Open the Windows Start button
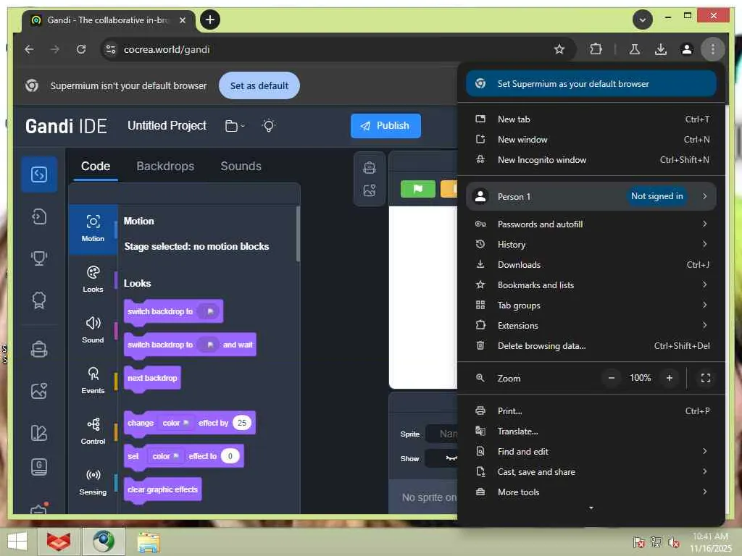Screen dimensions: 742x556 coord(18,542)
